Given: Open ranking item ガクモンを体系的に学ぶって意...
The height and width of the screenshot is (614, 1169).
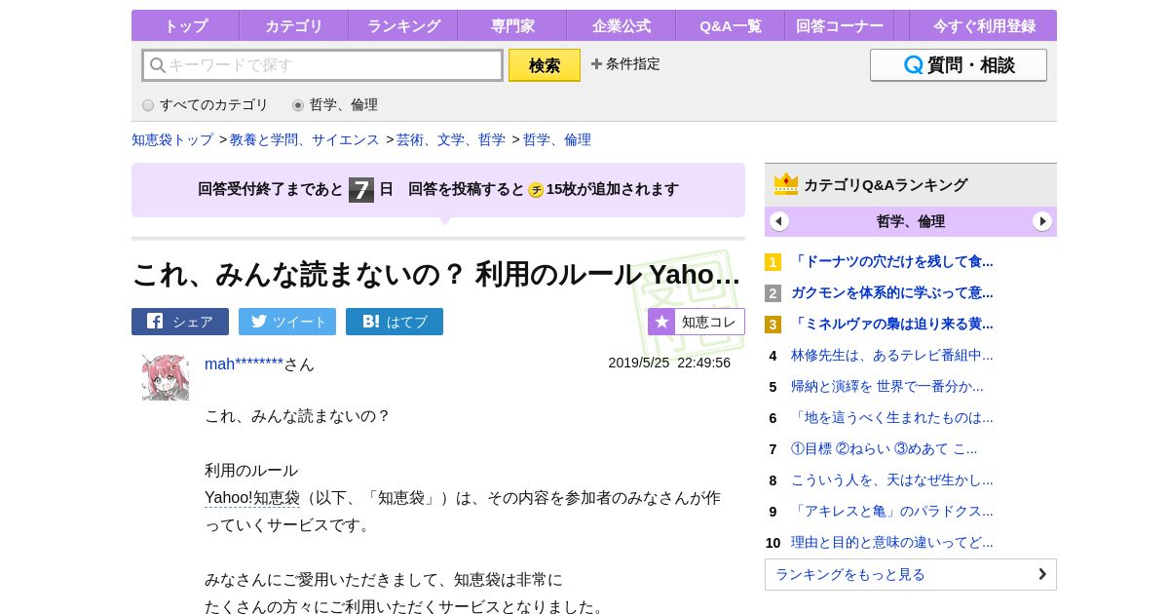Looking at the screenshot, I should click(x=892, y=292).
